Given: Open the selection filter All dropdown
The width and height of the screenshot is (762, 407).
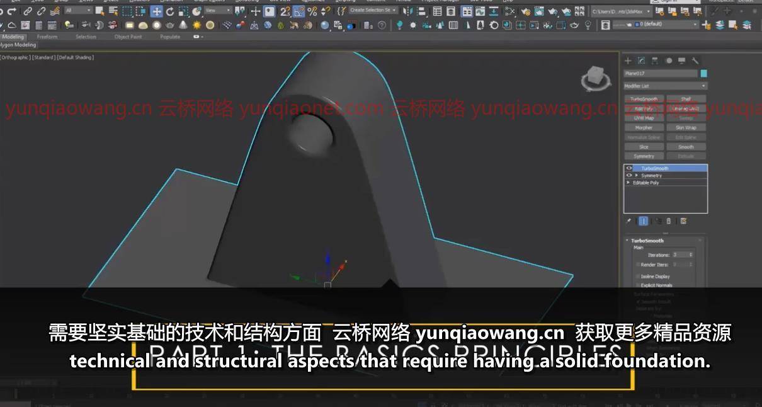Looking at the screenshot, I should [77, 11].
